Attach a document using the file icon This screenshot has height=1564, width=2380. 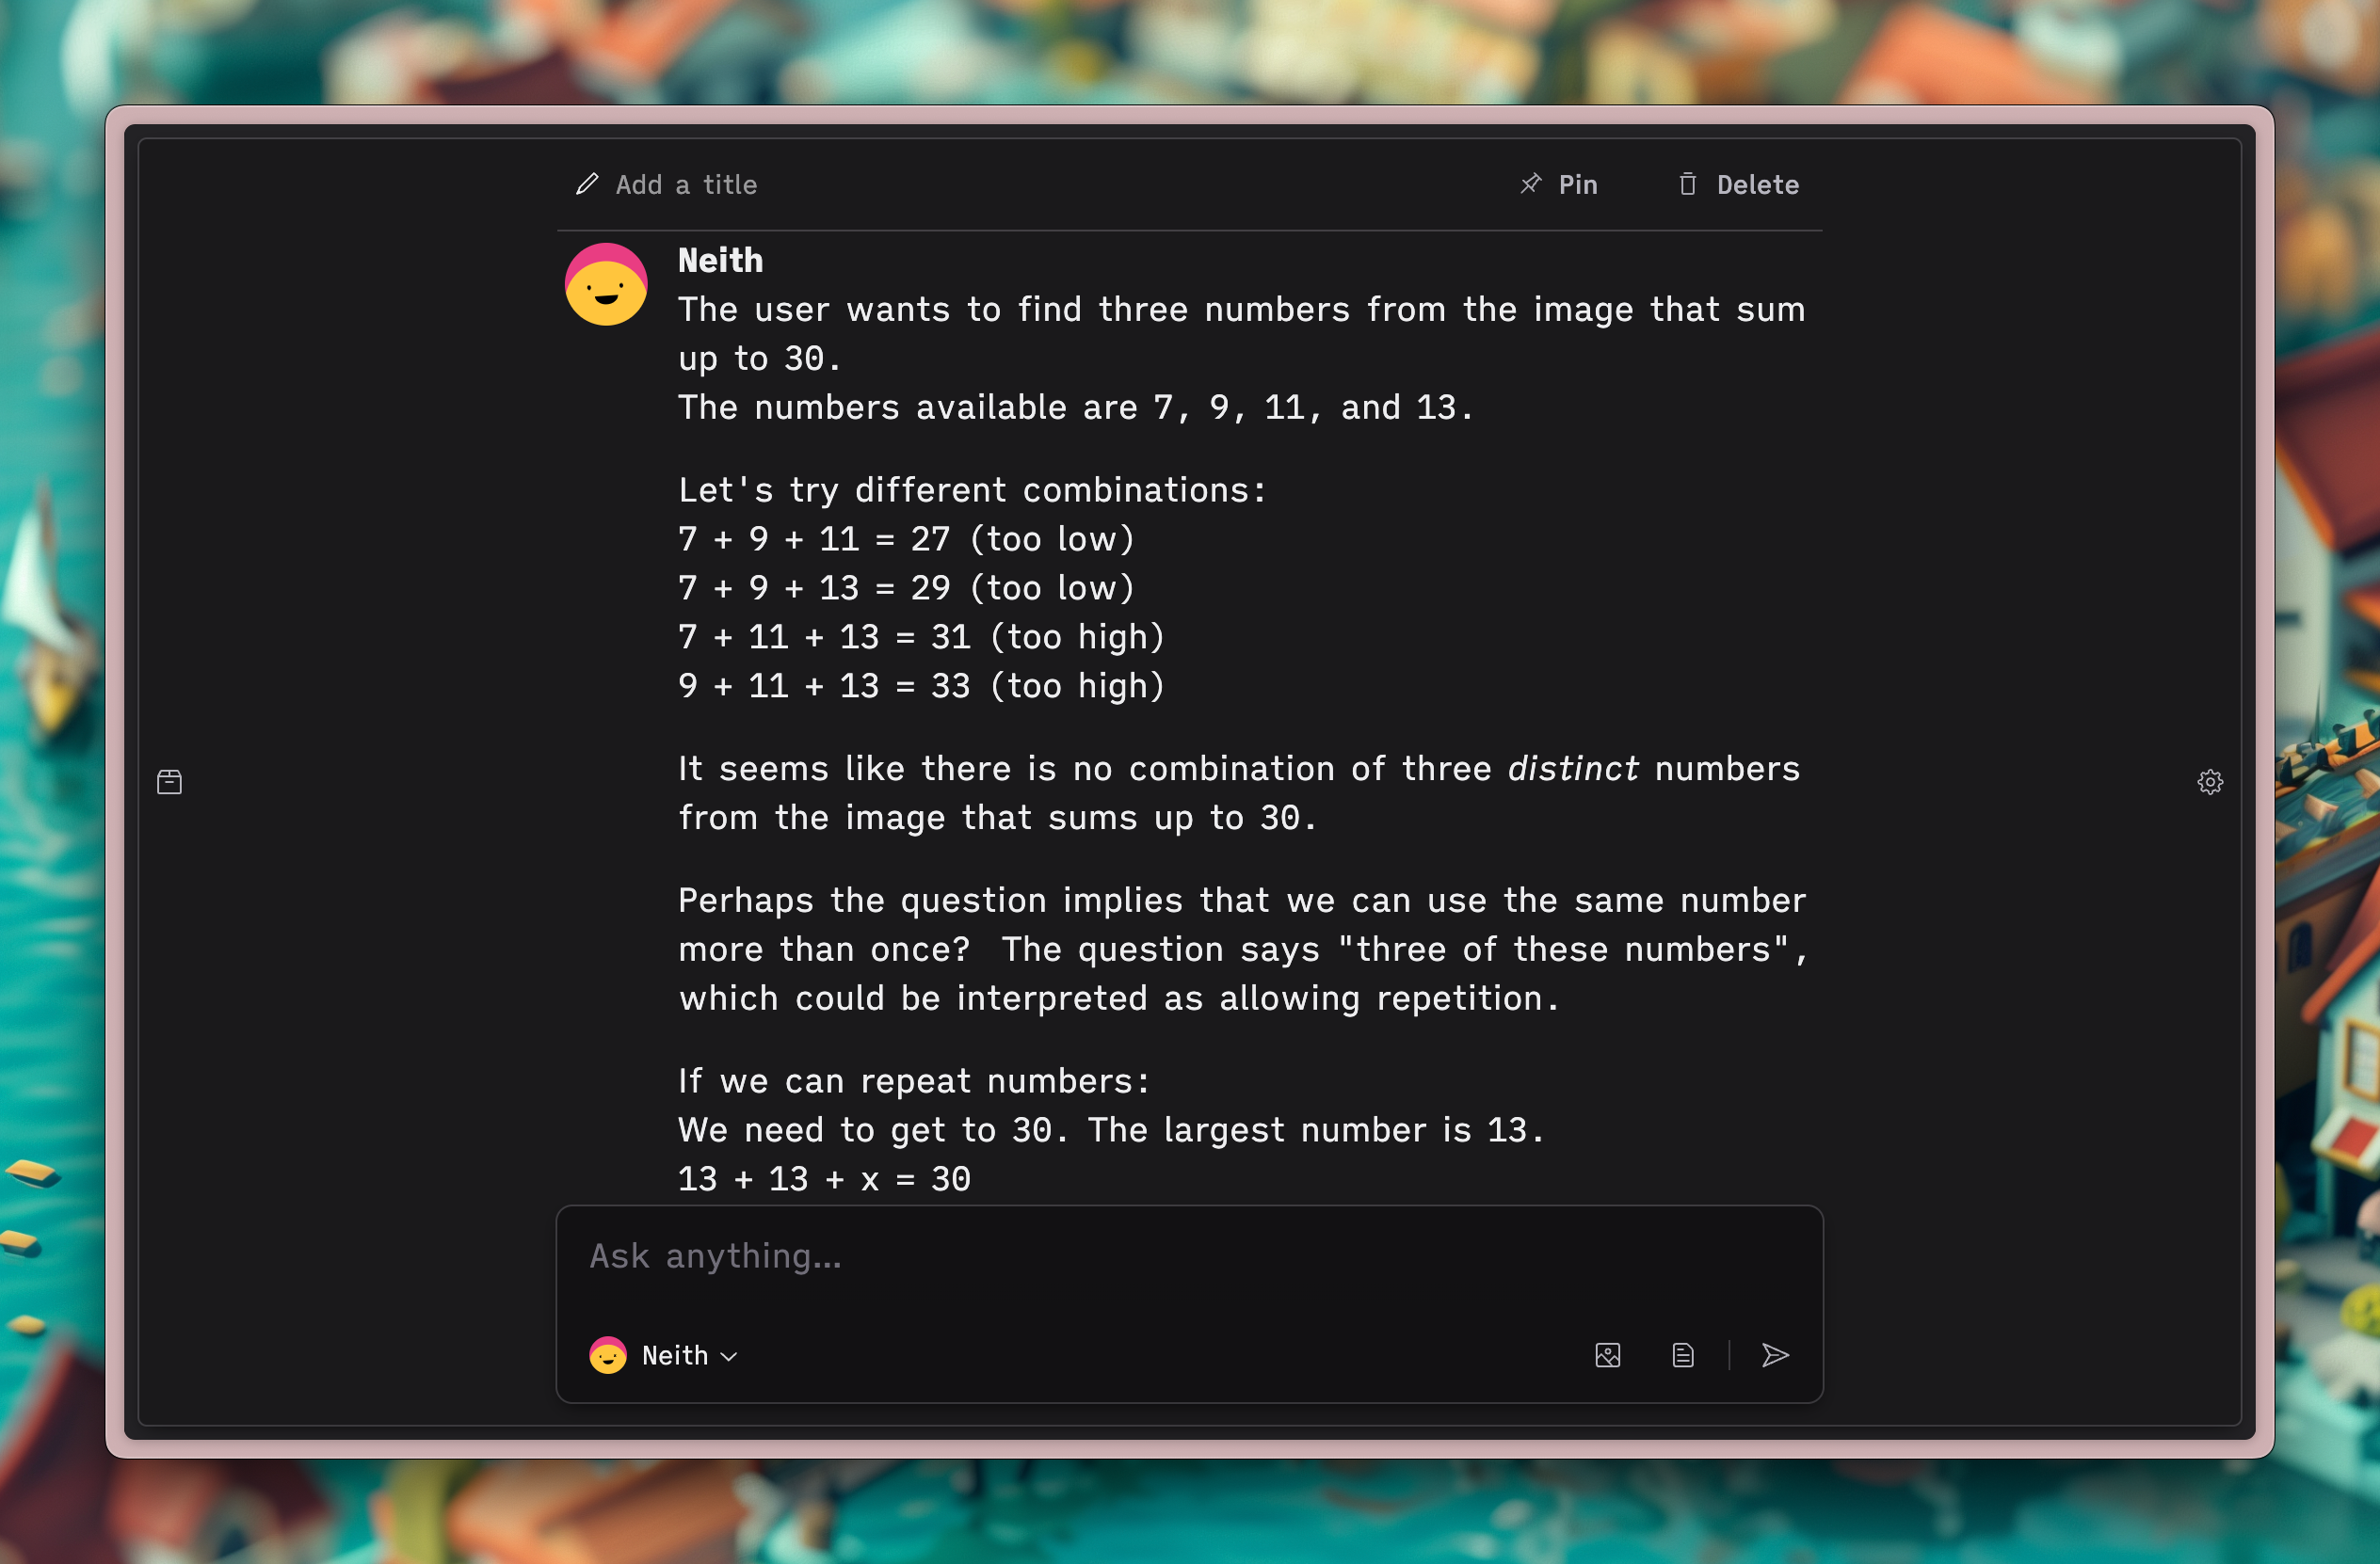[x=1683, y=1355]
